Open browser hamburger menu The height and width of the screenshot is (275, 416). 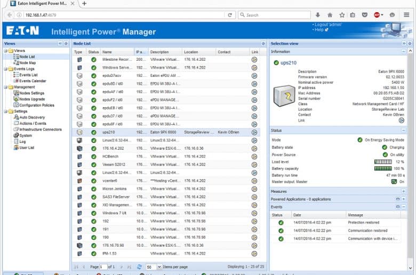click(x=406, y=15)
